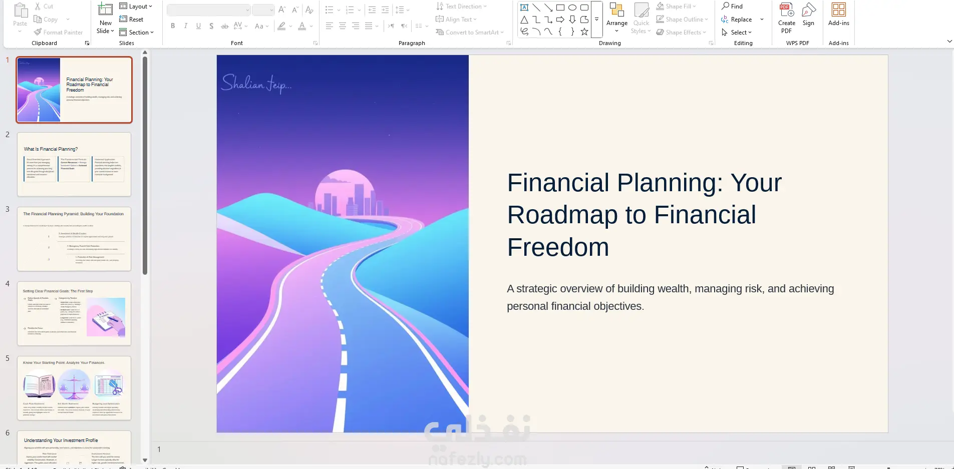Collapse the ribbon with the chevron
Viewport: 954px width, 469px height.
[x=949, y=42]
